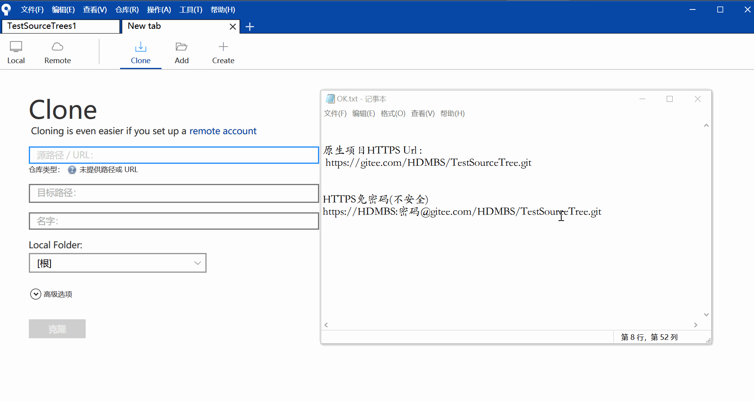This screenshot has width=754, height=401.
Task: Open Notepad 查看(V) menu
Action: pyautogui.click(x=423, y=114)
